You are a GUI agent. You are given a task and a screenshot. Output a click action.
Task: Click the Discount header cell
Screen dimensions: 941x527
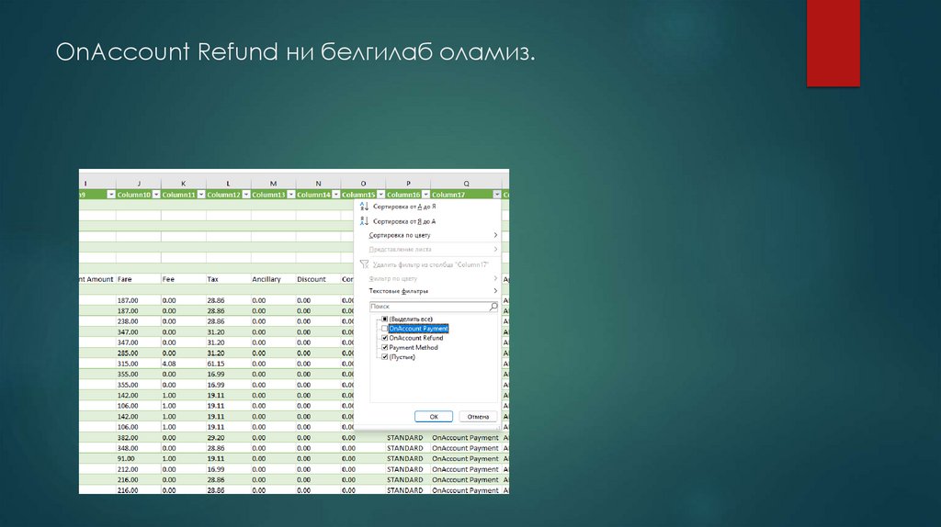tap(318, 279)
